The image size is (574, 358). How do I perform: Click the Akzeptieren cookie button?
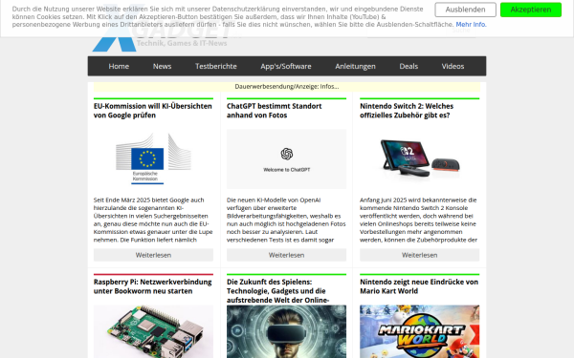[530, 10]
